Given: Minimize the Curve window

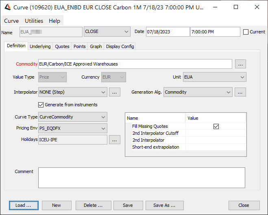Looking at the screenshot, I should point(215,7).
